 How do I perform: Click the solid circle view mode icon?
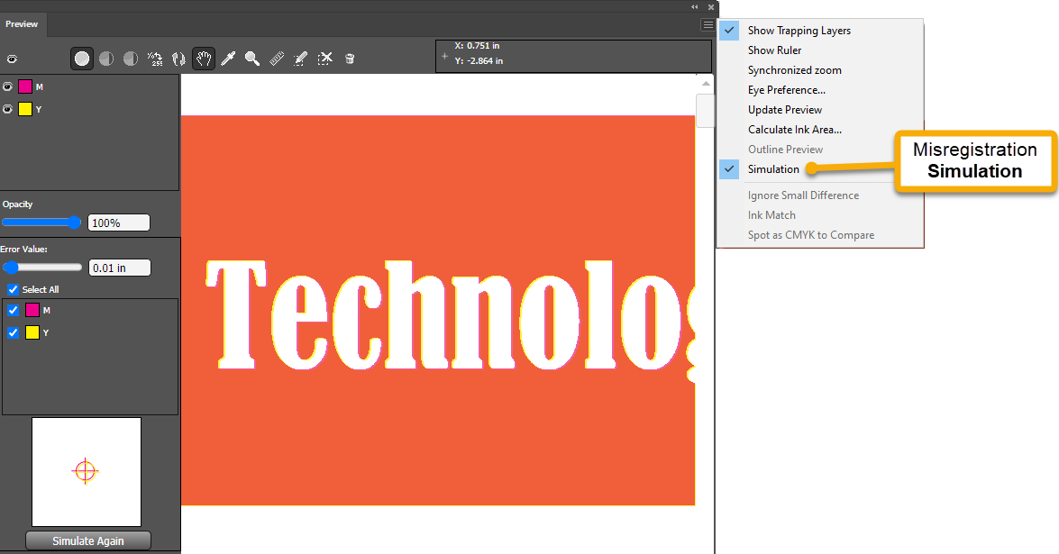click(82, 59)
